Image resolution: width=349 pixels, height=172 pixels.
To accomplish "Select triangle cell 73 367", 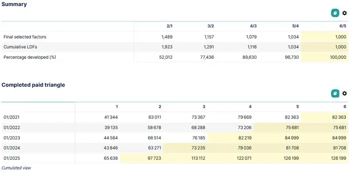I will [x=198, y=117].
